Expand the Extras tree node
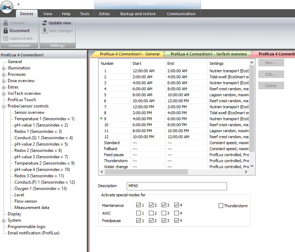This screenshot has width=295, height=252. click(4, 87)
